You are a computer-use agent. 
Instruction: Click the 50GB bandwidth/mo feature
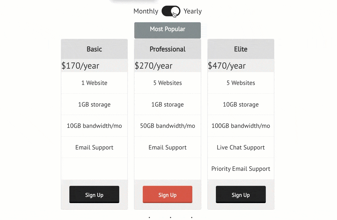point(168,126)
